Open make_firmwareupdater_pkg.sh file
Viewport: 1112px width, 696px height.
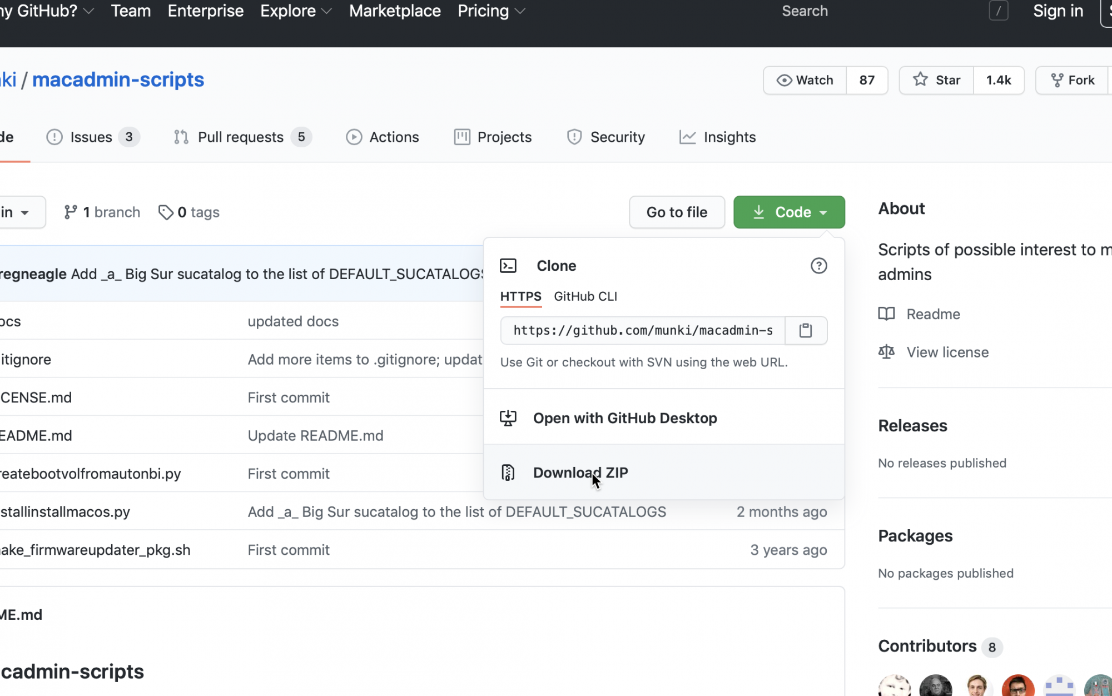(x=95, y=550)
